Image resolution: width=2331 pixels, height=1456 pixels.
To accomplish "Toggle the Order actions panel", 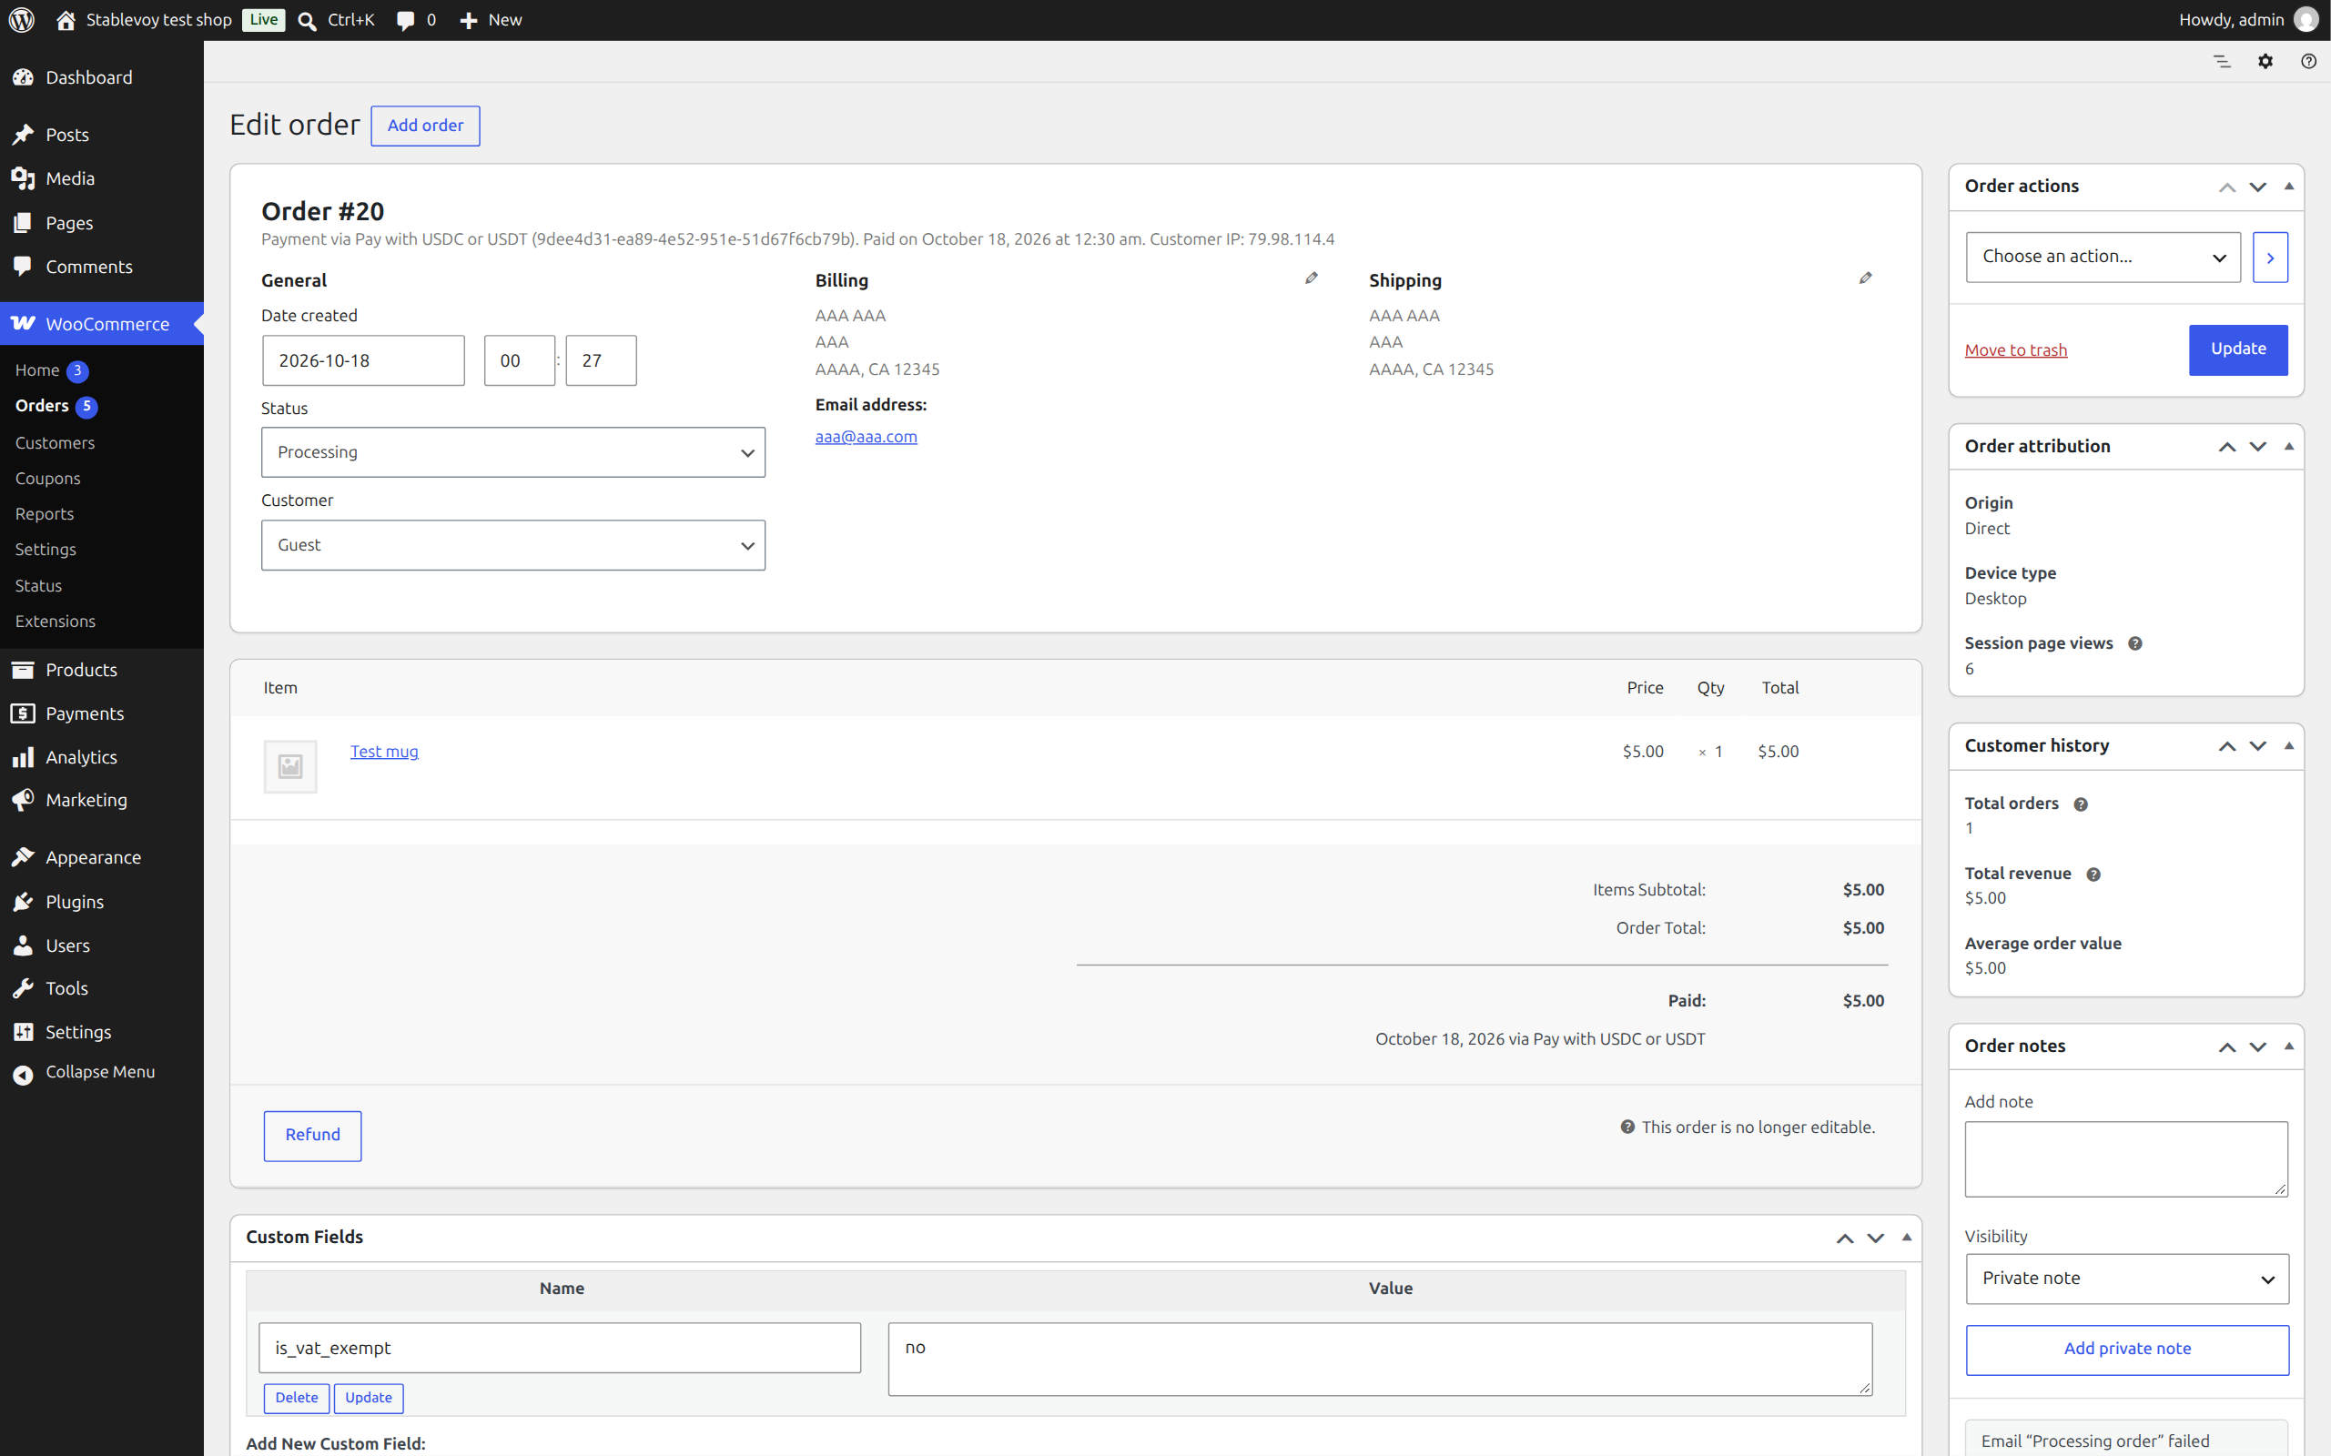I will [x=2288, y=187].
